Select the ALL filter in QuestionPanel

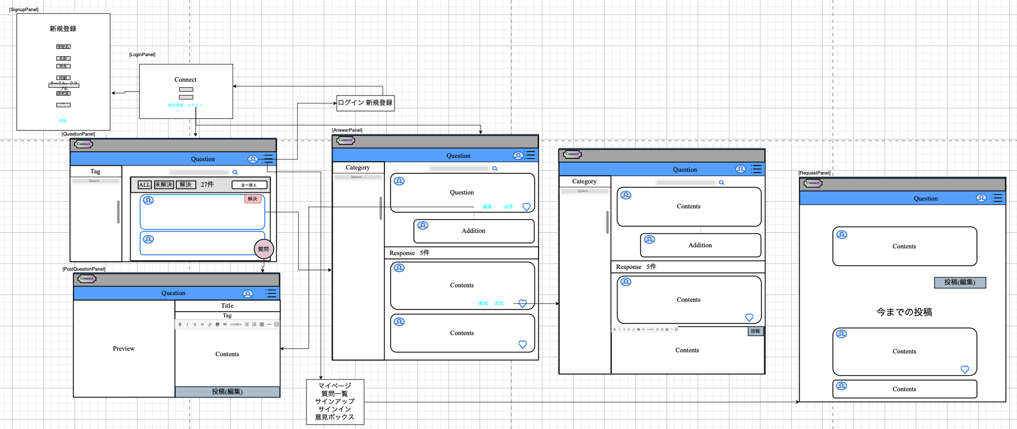145,184
